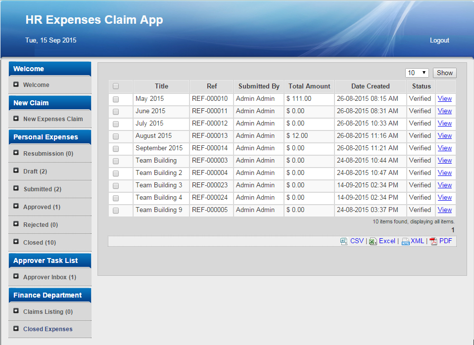Click the Logout link in header

coord(439,41)
